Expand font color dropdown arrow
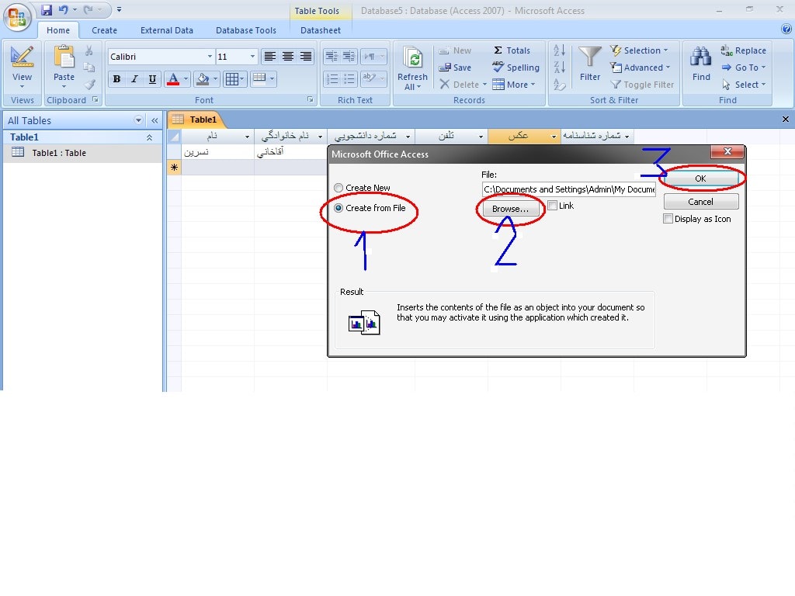The image size is (795, 596). point(186,79)
